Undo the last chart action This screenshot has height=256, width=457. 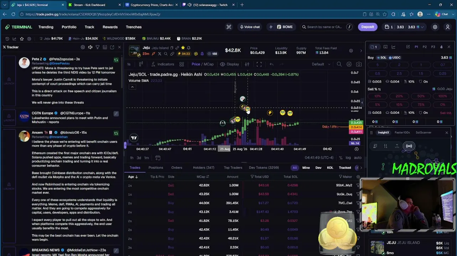click(x=271, y=64)
